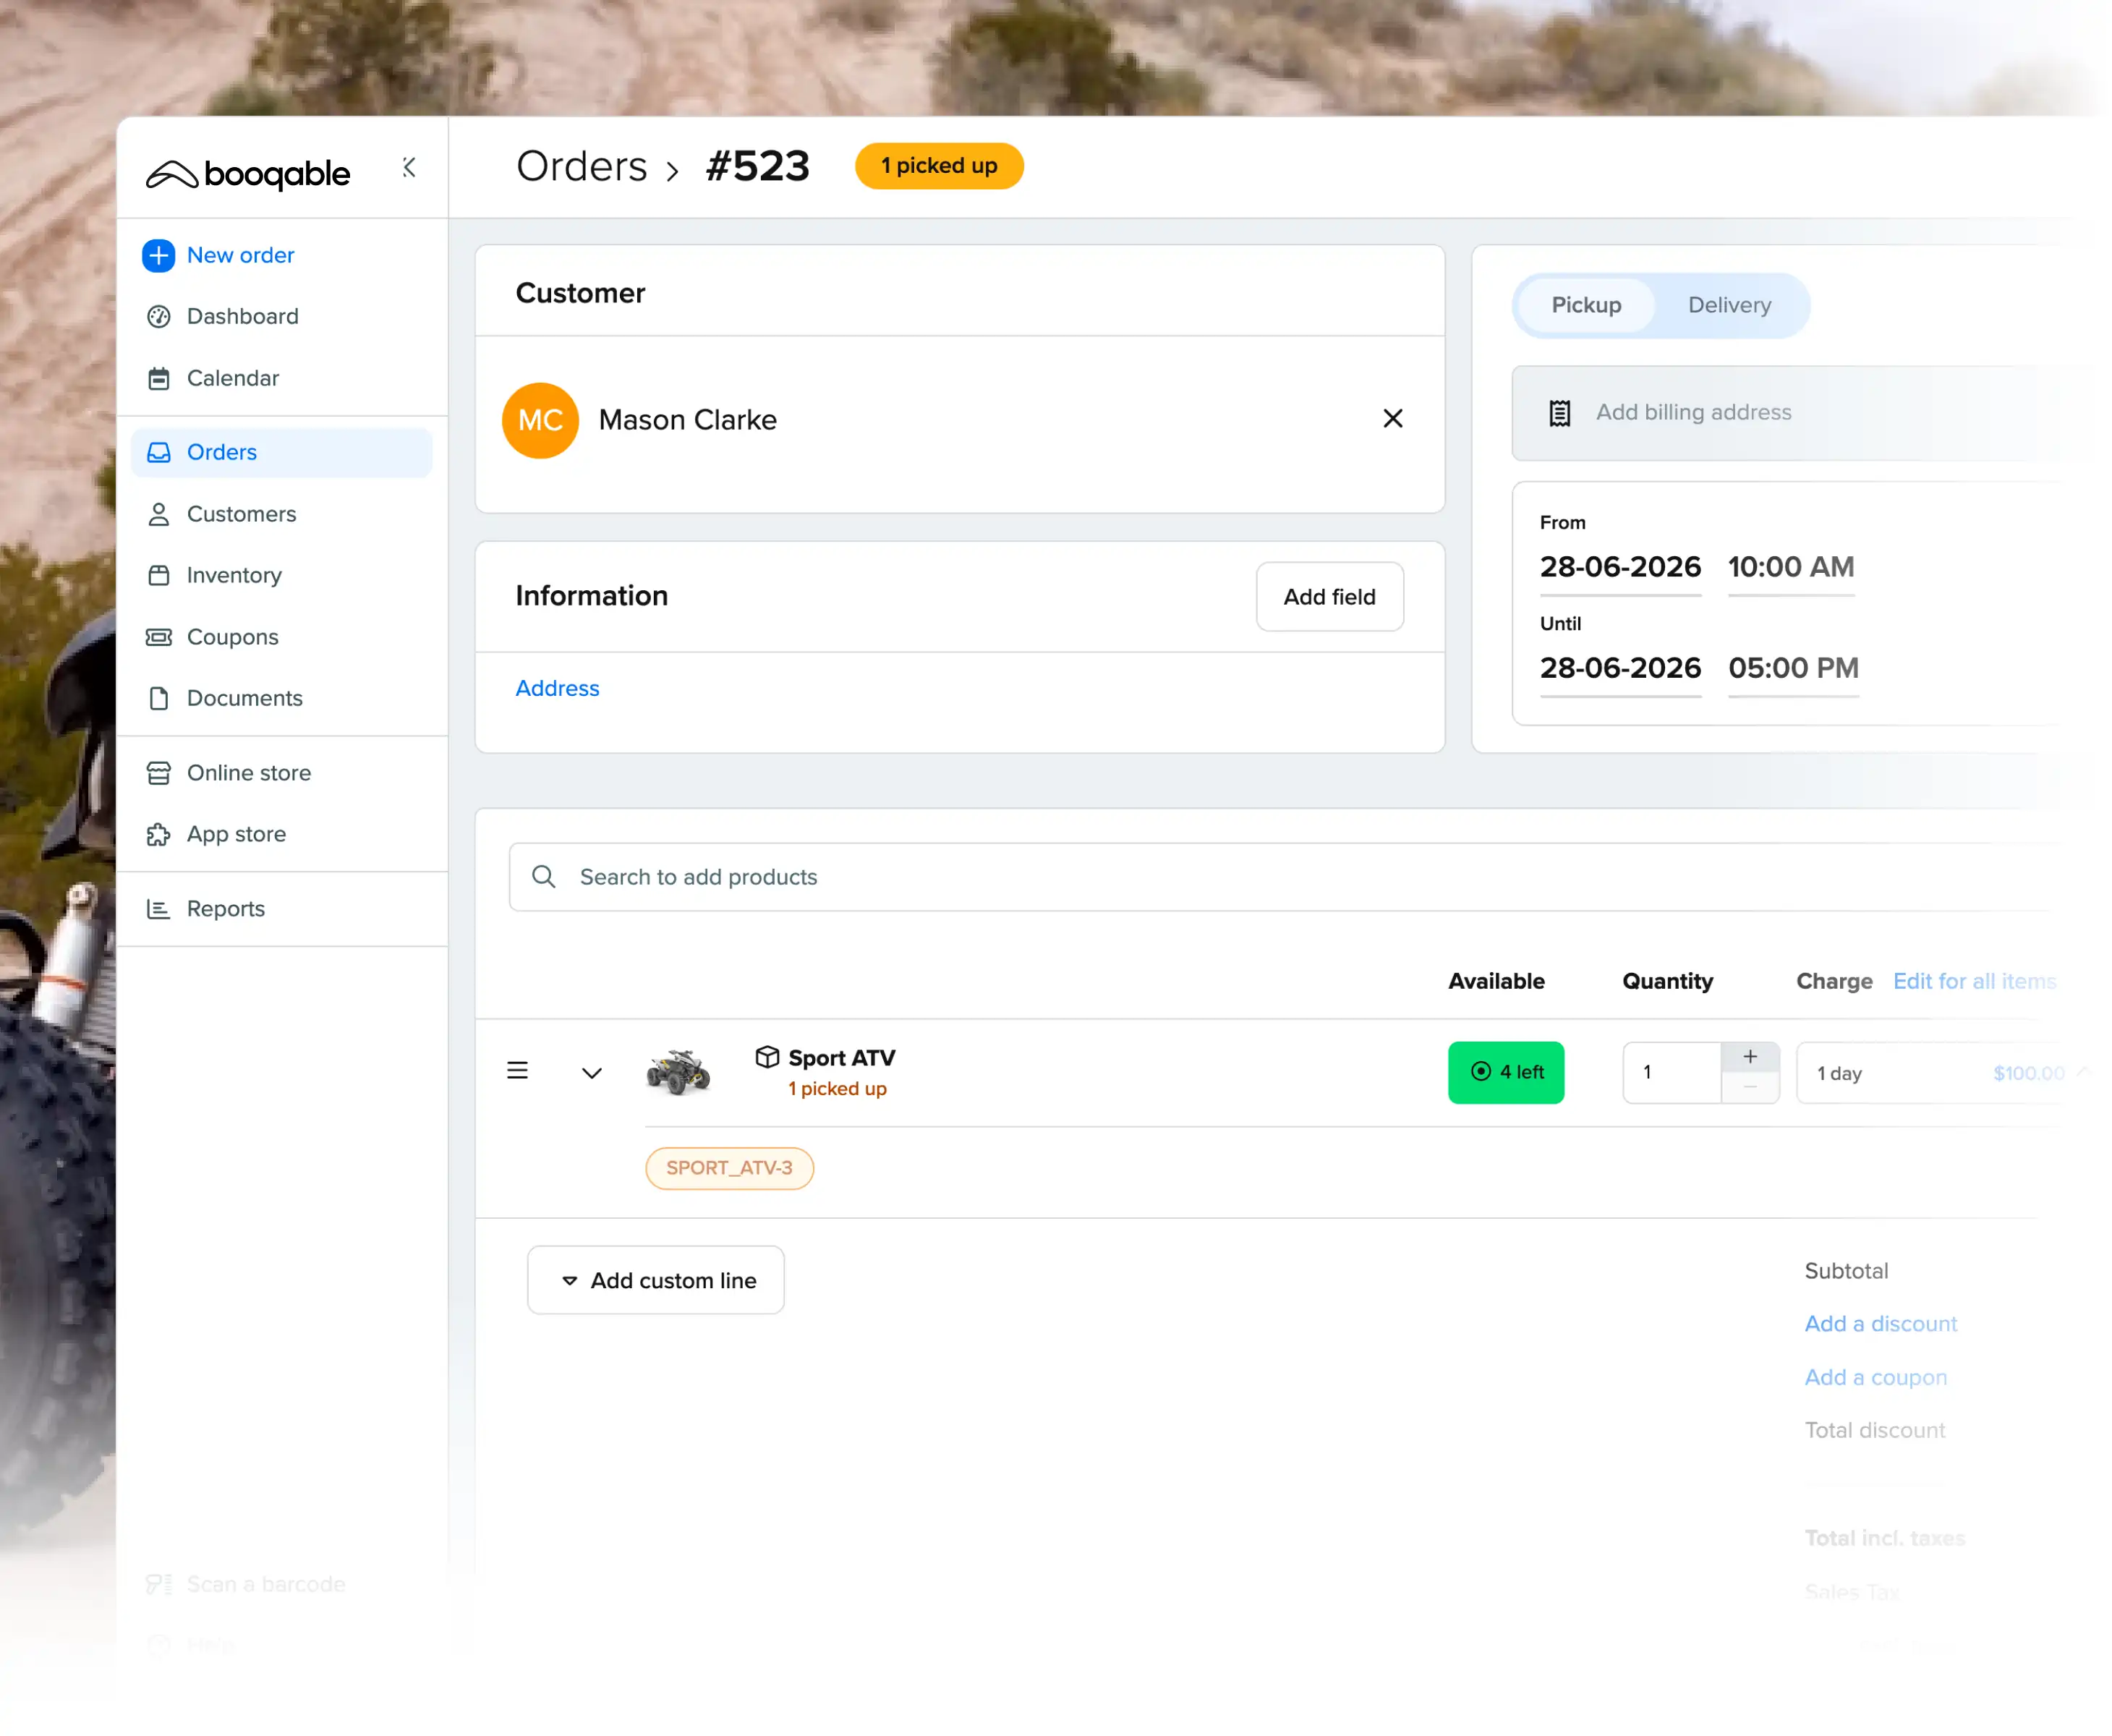Click the blue plus New order icon
The width and height of the screenshot is (2112, 1736).
pos(158,255)
